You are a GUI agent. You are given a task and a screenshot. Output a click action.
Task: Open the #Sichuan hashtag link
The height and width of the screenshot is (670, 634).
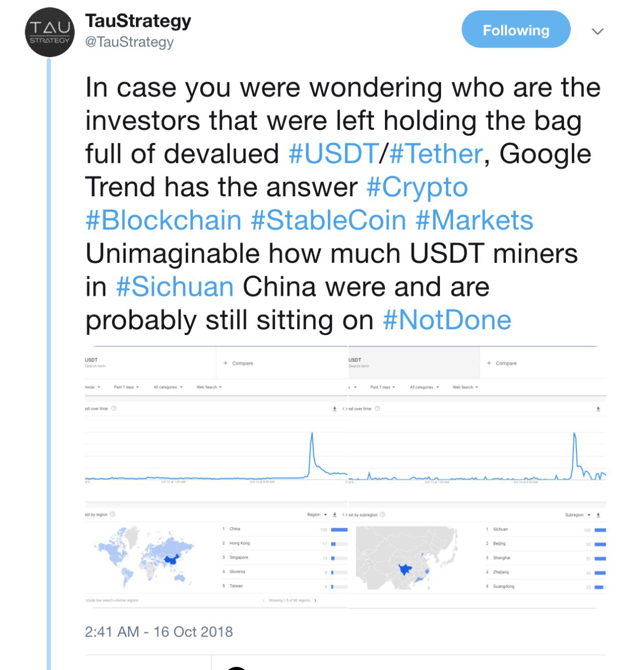point(175,287)
